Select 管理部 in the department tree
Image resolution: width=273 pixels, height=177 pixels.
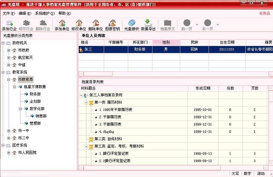(35, 123)
